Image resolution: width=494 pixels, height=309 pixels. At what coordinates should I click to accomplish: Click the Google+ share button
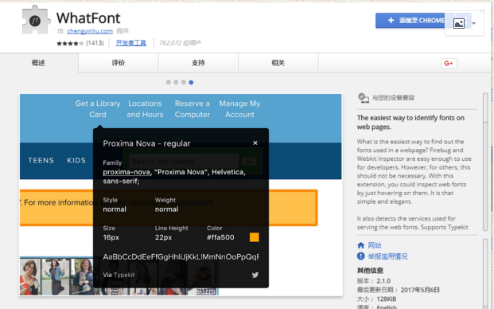(449, 63)
